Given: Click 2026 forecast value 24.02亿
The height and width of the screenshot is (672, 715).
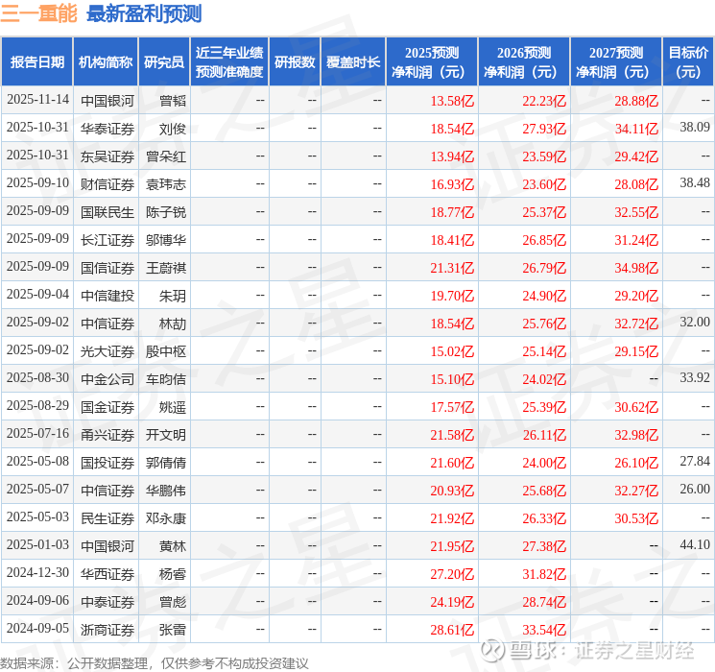Looking at the screenshot, I should pos(544,379).
